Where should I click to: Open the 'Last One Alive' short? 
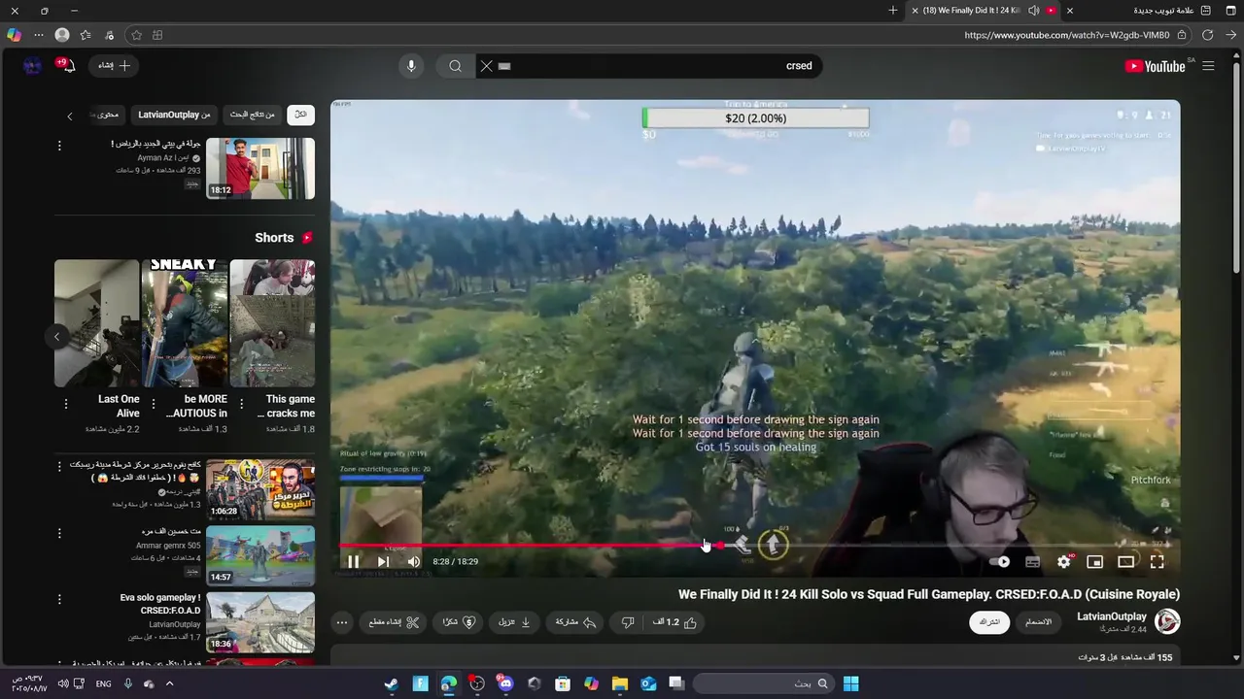97,323
